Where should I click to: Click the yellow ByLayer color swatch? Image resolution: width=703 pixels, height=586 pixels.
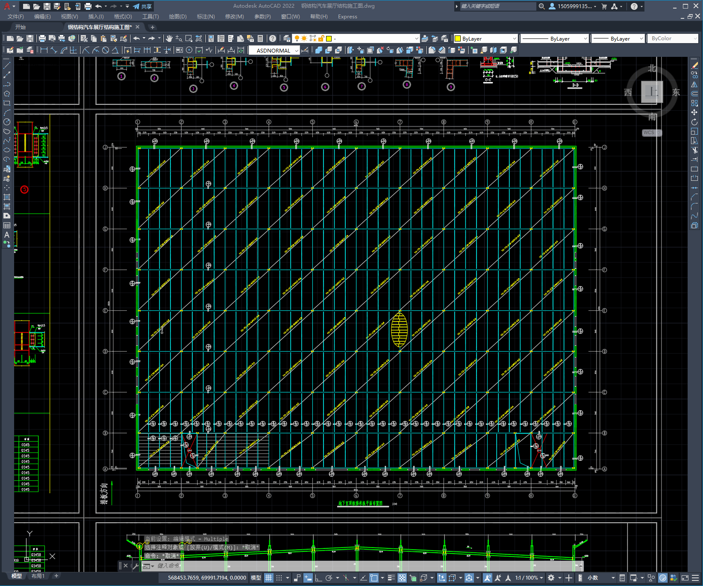tap(458, 38)
